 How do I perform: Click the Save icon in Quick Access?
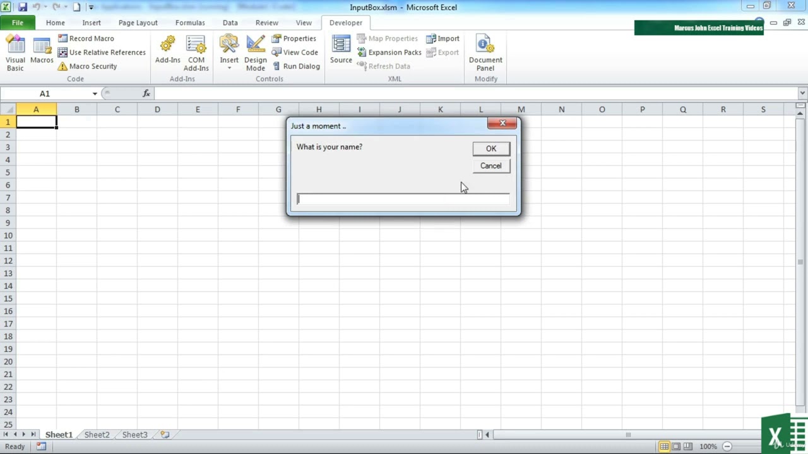pos(23,7)
